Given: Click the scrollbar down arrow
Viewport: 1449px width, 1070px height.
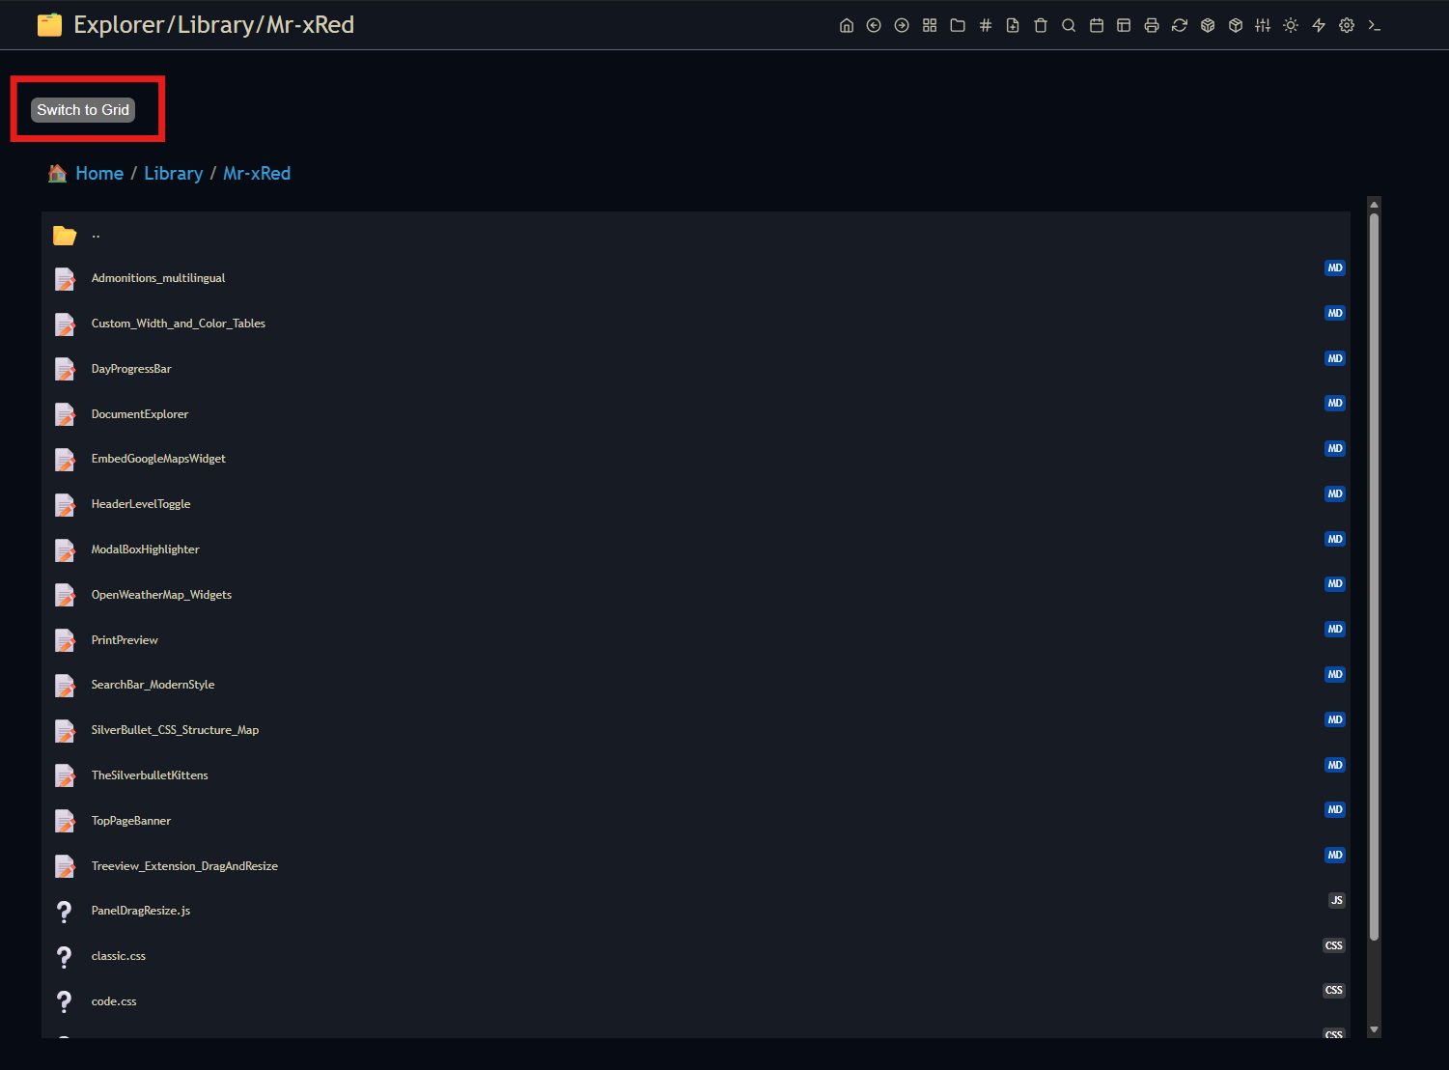Looking at the screenshot, I should tap(1374, 1029).
